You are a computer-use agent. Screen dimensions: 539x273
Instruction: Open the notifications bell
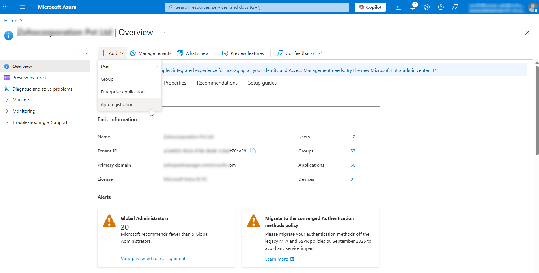pos(413,7)
